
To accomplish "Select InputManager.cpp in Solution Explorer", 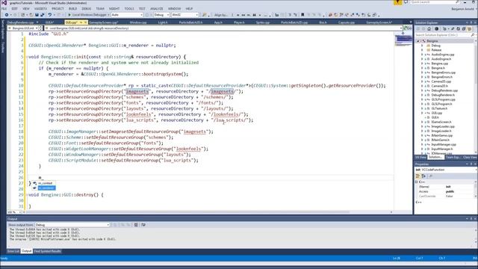I will pos(444,144).
